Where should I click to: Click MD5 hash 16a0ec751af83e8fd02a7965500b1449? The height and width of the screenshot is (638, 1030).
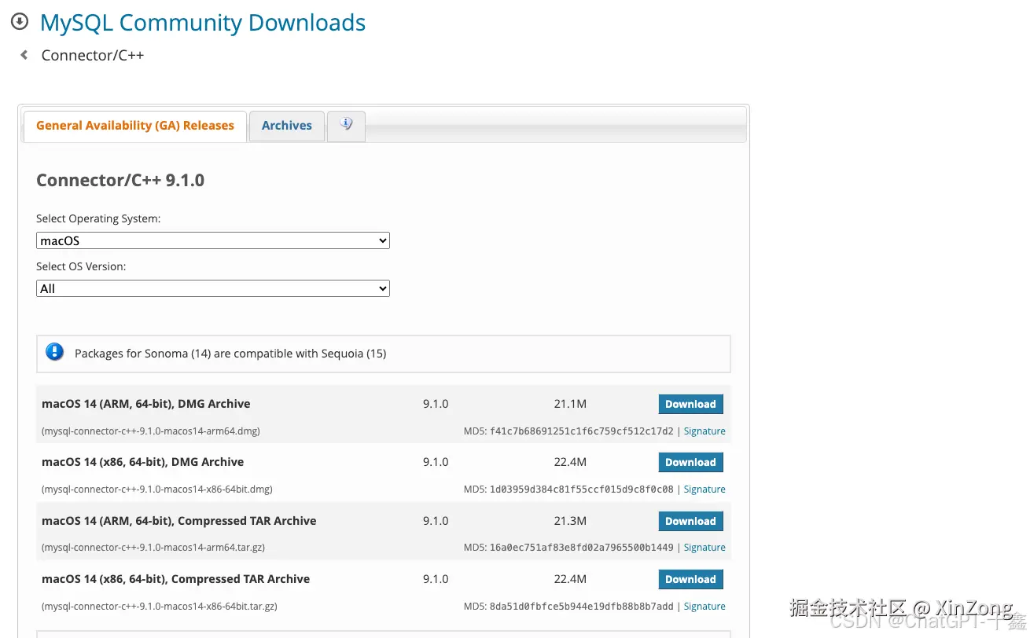coord(582,548)
